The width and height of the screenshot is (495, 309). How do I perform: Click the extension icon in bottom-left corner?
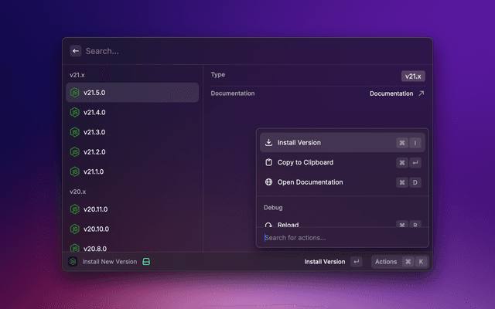[x=73, y=262]
